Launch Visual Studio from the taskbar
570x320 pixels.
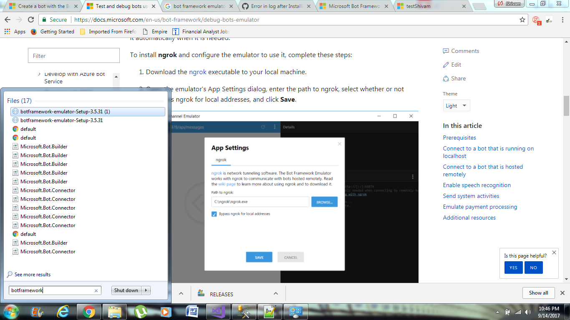coord(218,311)
